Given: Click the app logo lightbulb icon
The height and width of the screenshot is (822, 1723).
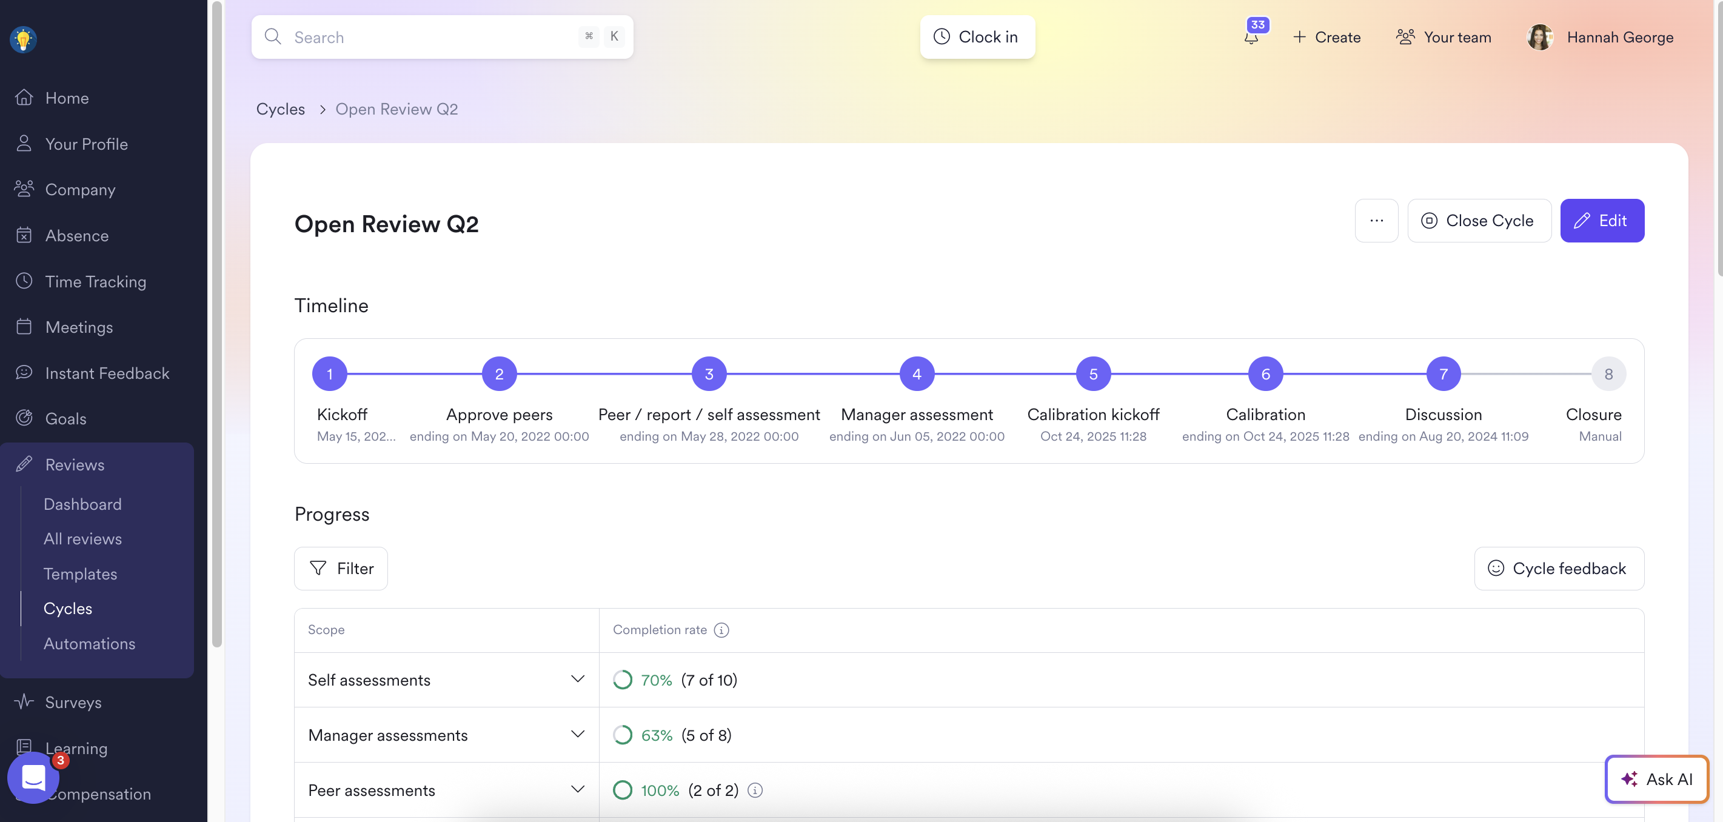Looking at the screenshot, I should click(24, 39).
